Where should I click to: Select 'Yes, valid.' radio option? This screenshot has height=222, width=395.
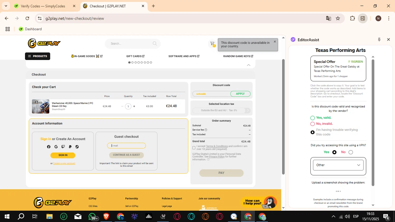click(313, 118)
